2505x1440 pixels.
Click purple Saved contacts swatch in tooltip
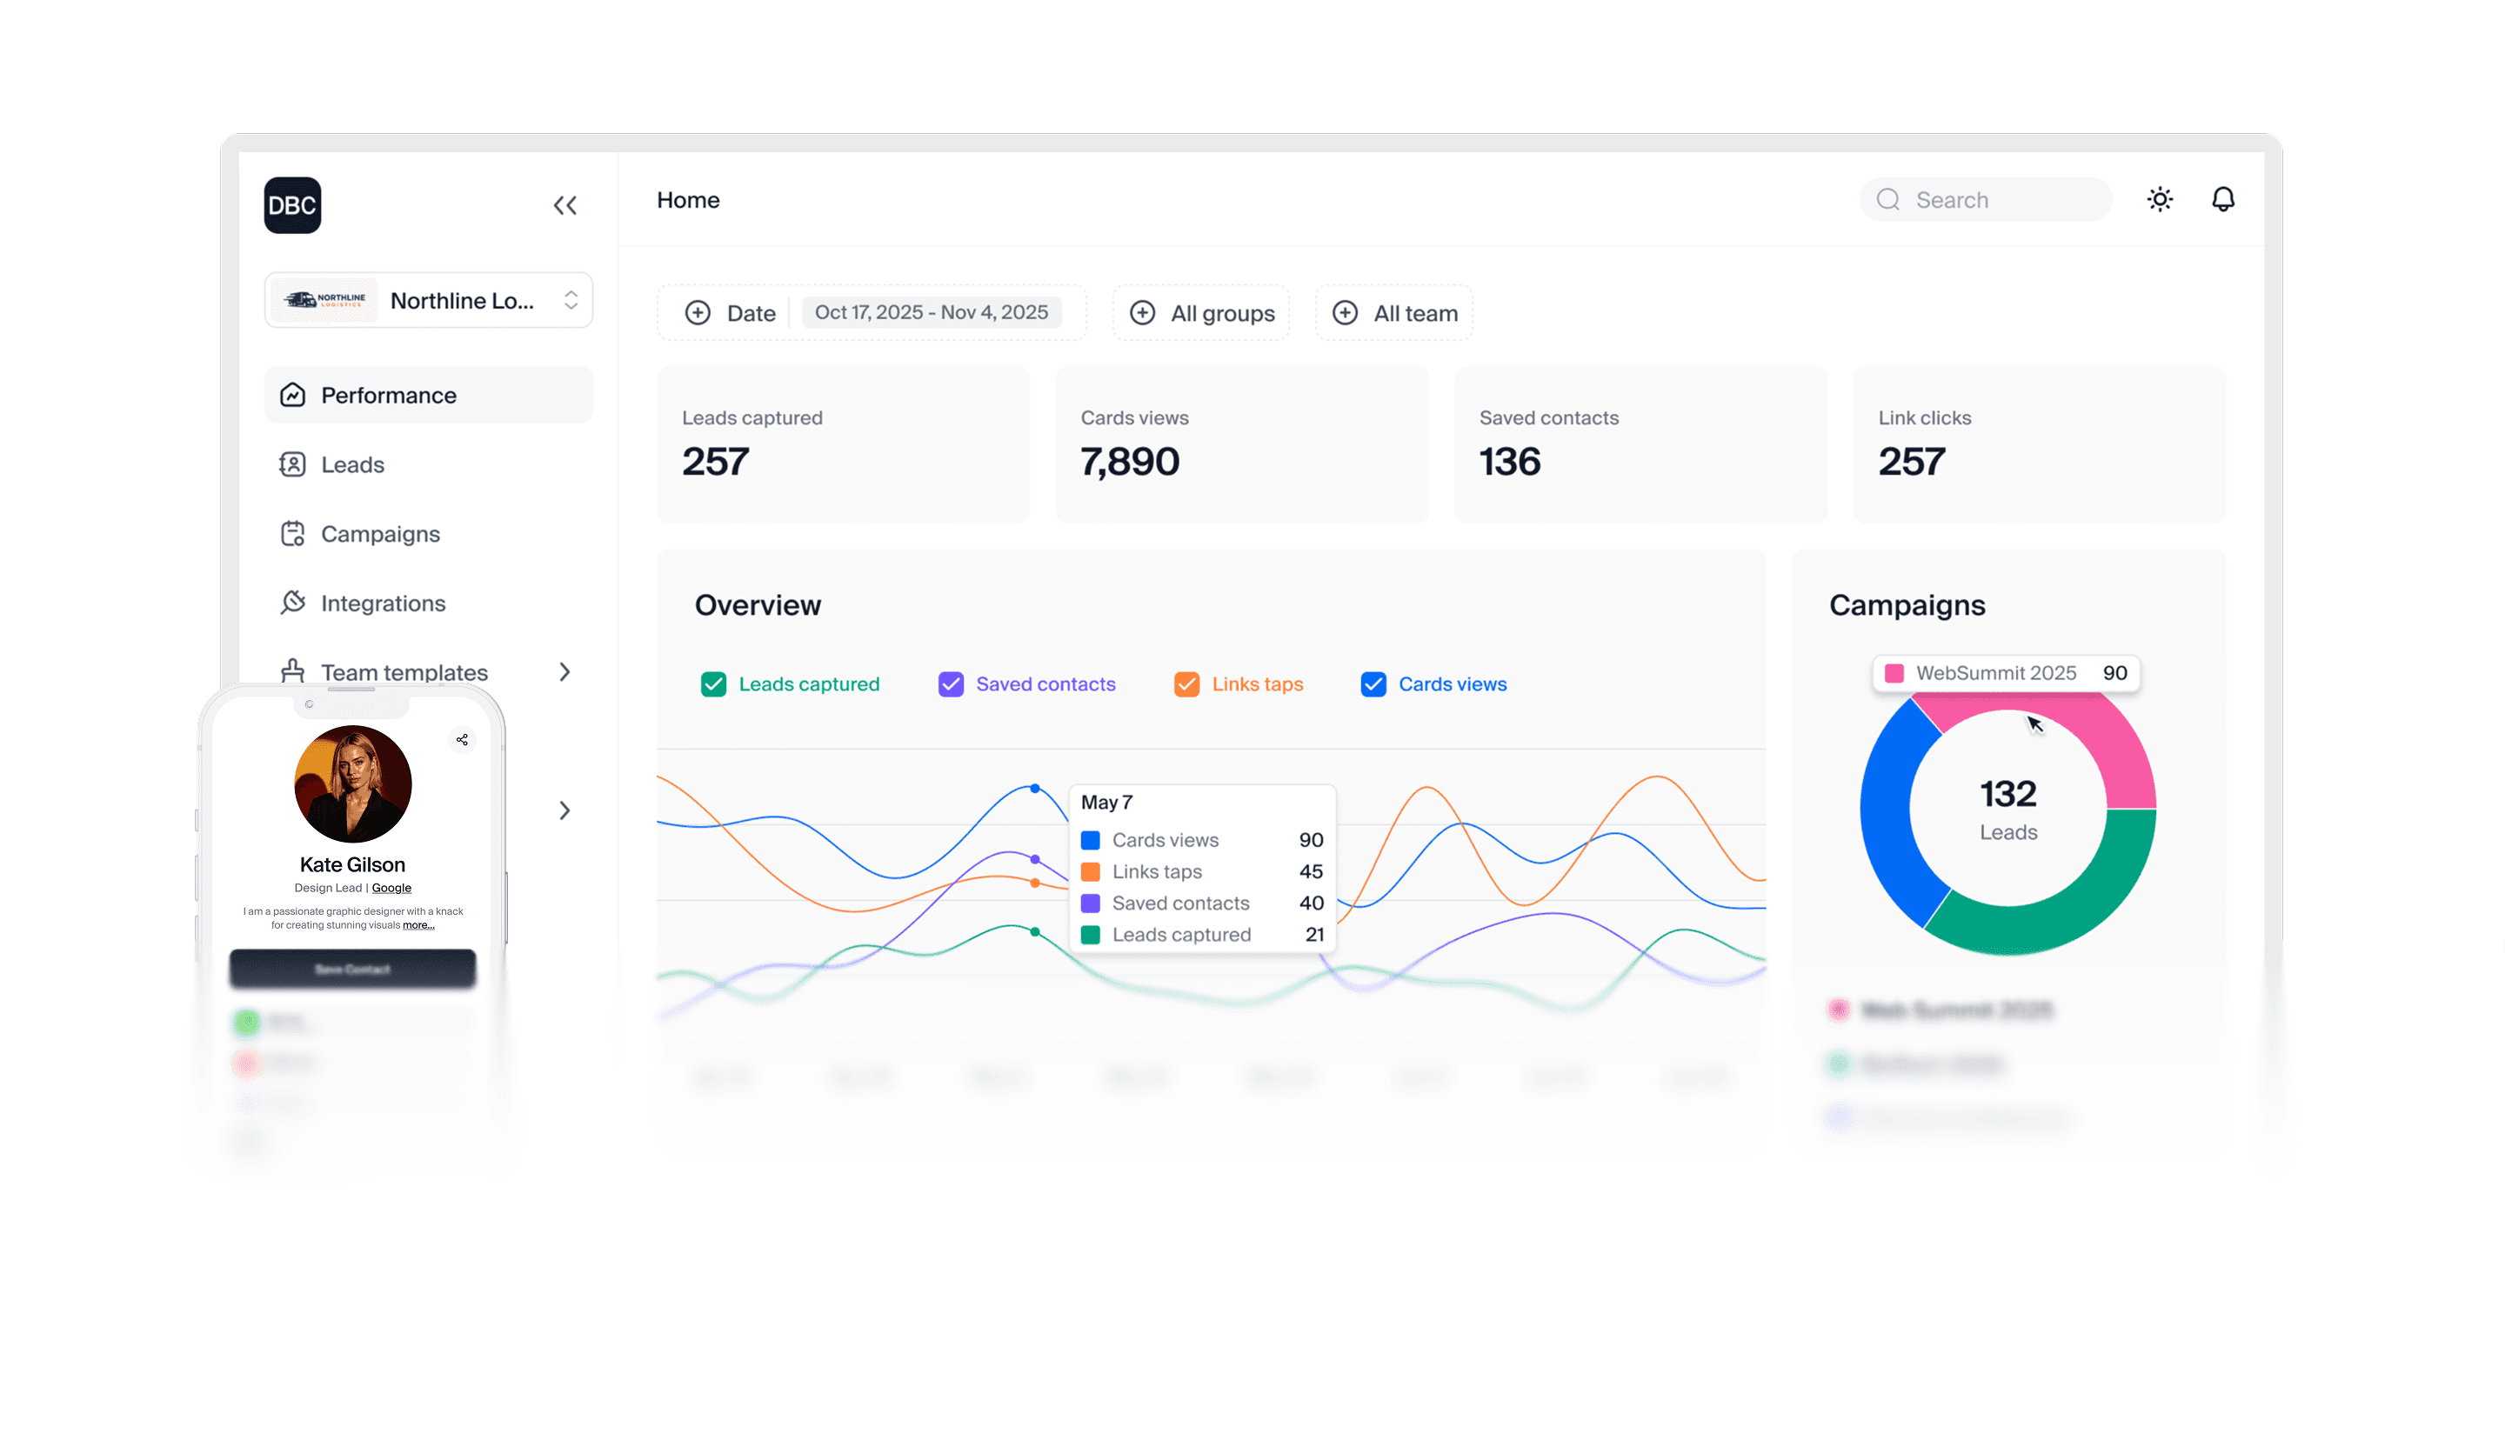(1090, 903)
